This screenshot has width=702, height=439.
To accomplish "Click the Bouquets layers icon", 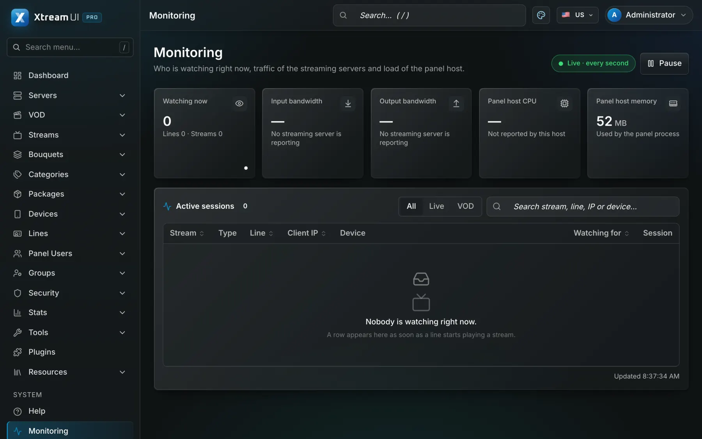I will [x=18, y=155].
